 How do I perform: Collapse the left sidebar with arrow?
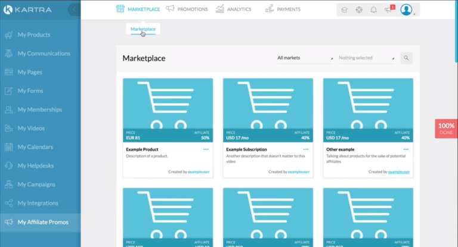[74, 10]
